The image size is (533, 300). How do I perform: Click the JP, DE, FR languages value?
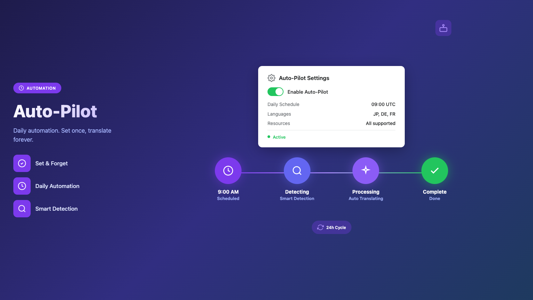384,114
